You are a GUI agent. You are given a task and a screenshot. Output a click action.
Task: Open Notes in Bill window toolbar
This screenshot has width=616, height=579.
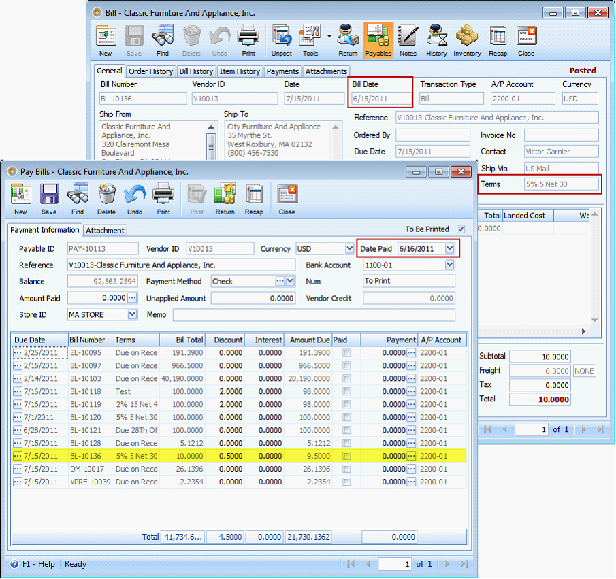(408, 41)
